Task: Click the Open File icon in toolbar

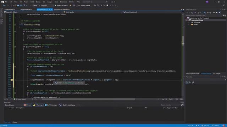Action: tap(15, 6)
